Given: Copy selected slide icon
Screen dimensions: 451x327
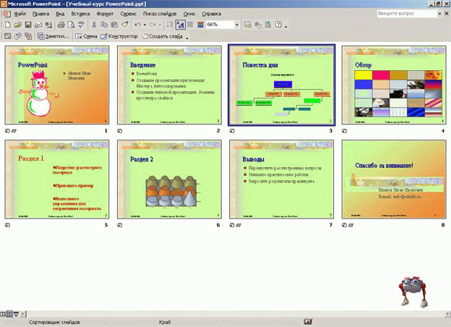Looking at the screenshot, I should tap(104, 25).
